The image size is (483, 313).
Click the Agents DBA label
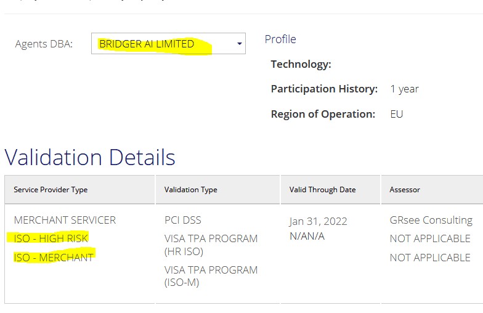click(x=44, y=44)
